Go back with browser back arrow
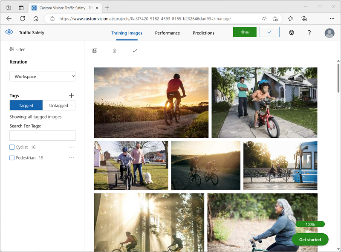This screenshot has height=252, width=341. coord(9,18)
